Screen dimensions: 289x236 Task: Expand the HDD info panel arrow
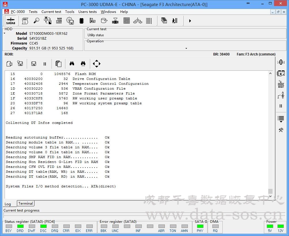click(x=5, y=33)
